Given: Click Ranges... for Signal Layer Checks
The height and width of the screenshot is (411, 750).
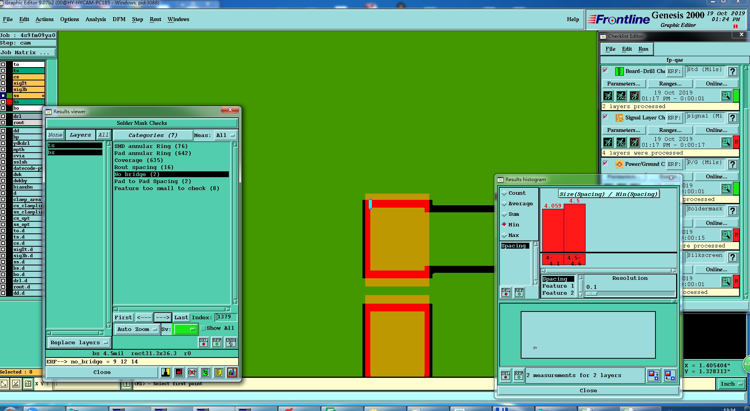Looking at the screenshot, I should tap(670, 130).
